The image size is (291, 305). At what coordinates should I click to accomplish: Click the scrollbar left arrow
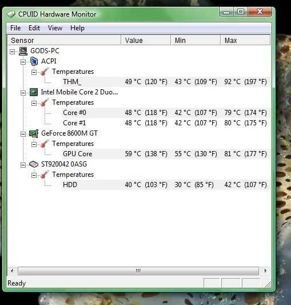[x=12, y=271]
